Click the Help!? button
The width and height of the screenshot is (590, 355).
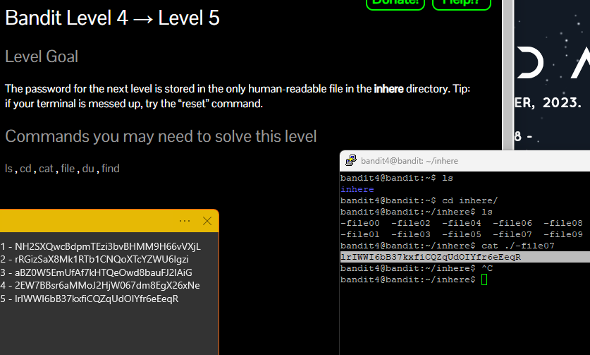click(462, 3)
